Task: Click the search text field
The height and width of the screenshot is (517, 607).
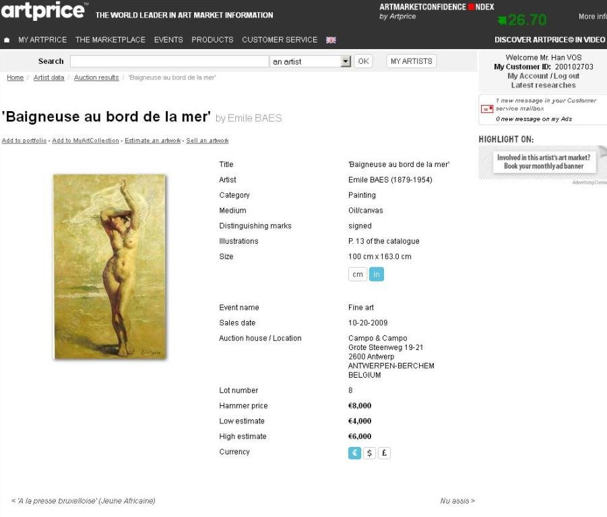Action: click(x=169, y=61)
